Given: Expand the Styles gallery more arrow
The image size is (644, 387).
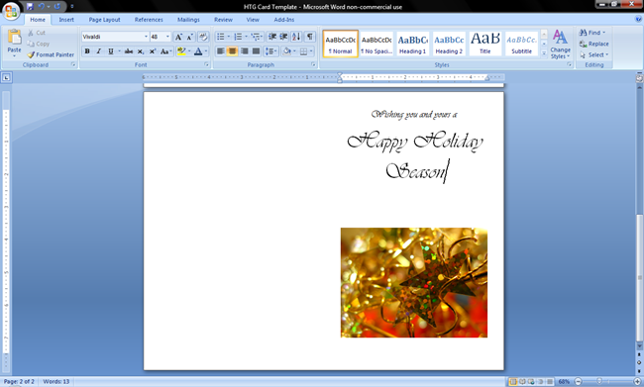Looking at the screenshot, I should tap(544, 53).
